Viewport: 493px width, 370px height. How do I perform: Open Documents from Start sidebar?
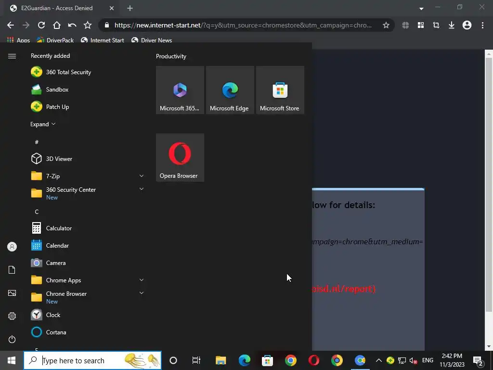12,270
